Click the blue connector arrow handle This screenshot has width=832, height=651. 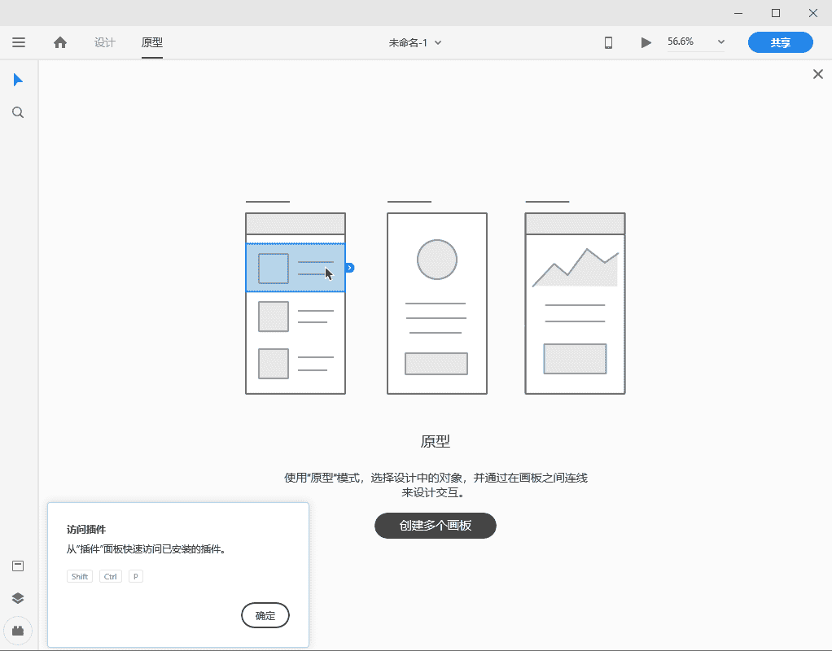click(x=350, y=267)
